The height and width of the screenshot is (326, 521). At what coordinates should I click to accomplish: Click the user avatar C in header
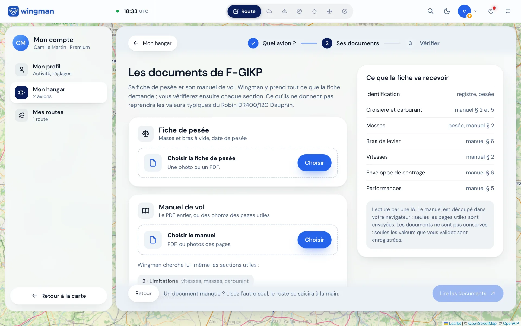pos(464,11)
